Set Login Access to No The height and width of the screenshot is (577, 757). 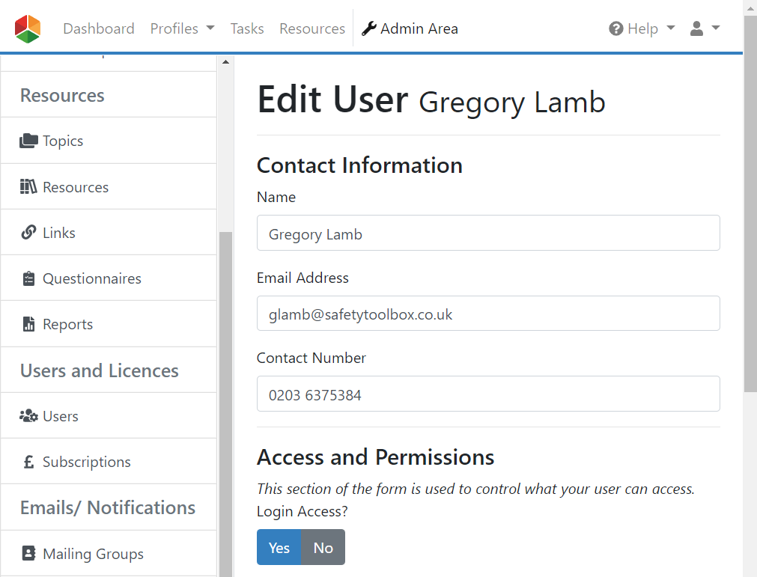(x=323, y=548)
